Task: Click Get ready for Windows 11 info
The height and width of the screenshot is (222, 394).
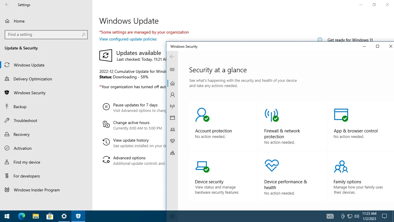Action: [x=350, y=40]
